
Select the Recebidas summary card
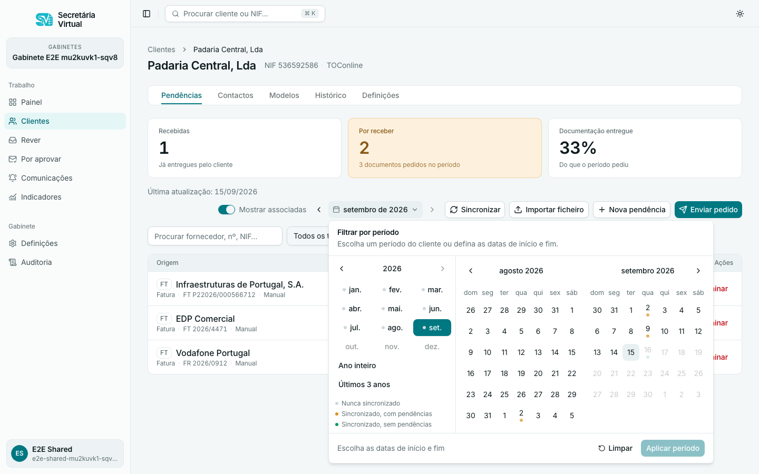[245, 148]
